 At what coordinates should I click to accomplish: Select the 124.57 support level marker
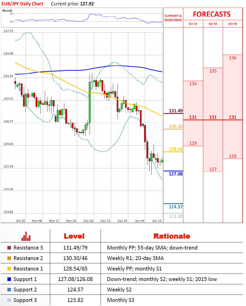click(176, 207)
